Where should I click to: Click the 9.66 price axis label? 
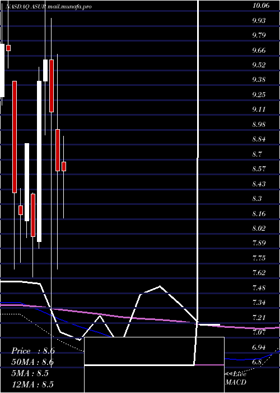pos(259,50)
